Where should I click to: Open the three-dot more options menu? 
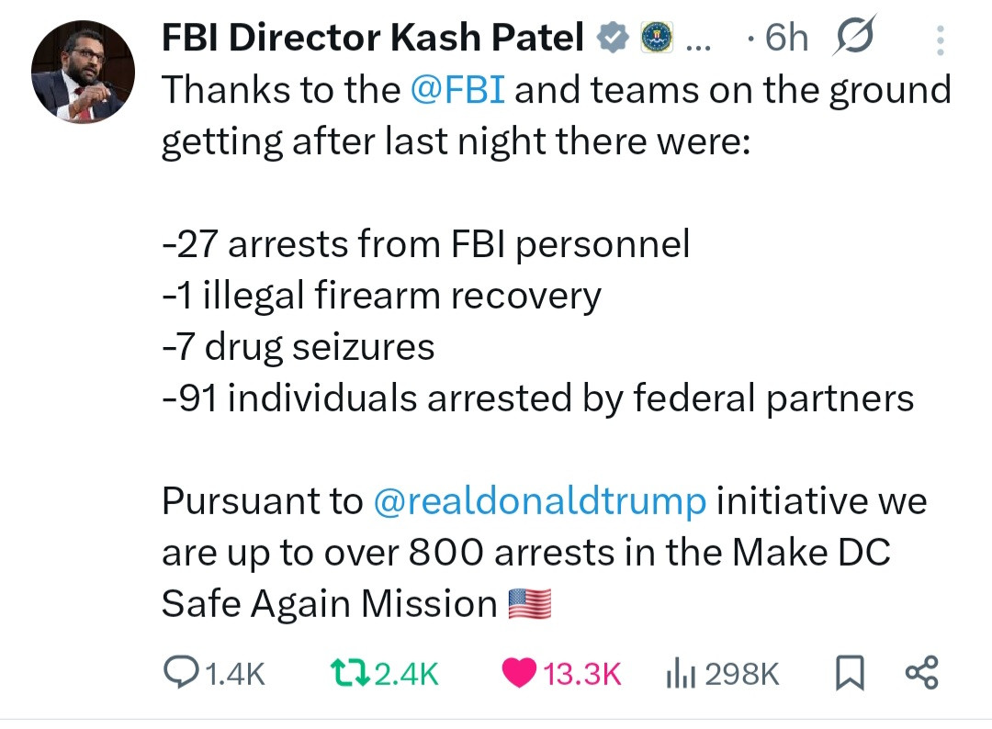coord(939,39)
